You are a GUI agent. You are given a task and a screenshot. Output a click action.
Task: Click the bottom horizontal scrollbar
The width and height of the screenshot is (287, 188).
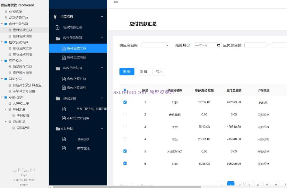point(127,187)
